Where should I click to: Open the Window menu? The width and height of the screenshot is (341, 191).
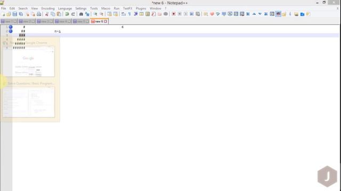[x=155, y=8]
